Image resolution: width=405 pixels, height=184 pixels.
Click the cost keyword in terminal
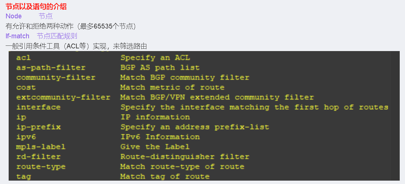click(x=26, y=87)
